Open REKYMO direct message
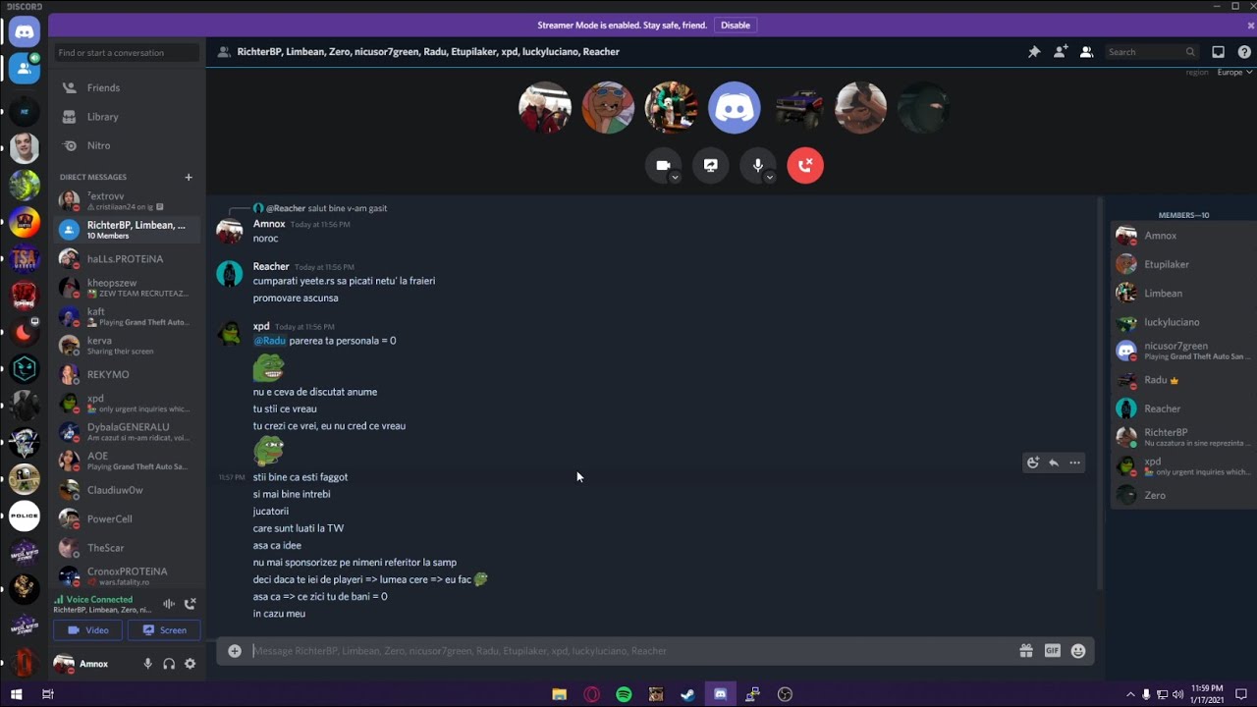The image size is (1257, 707). [127, 374]
